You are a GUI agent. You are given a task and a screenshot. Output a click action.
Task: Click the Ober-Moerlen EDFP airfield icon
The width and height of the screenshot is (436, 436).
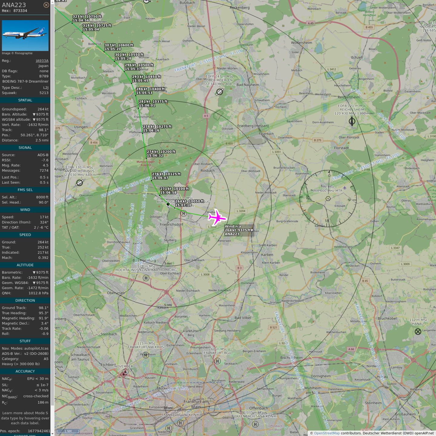pyautogui.click(x=220, y=92)
